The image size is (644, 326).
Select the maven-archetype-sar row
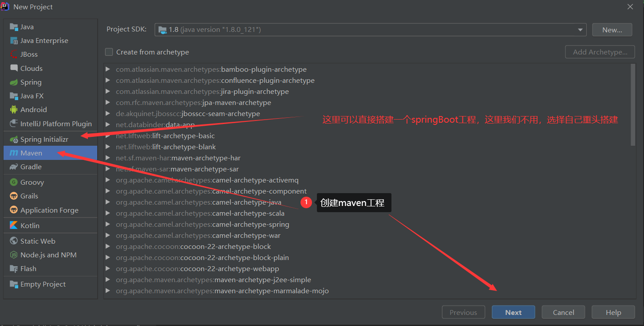pyautogui.click(x=367, y=169)
